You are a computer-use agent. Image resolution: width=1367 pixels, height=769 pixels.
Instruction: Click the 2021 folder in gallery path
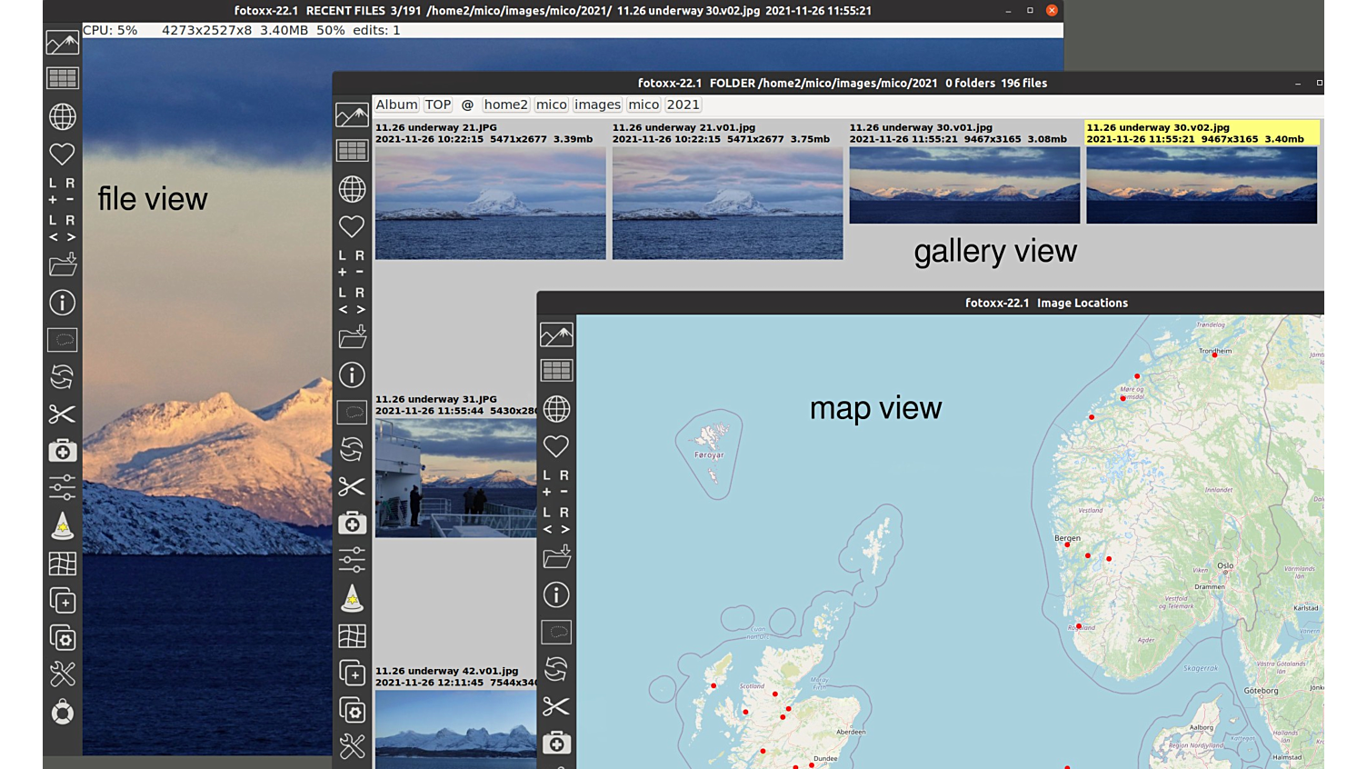[x=683, y=105]
